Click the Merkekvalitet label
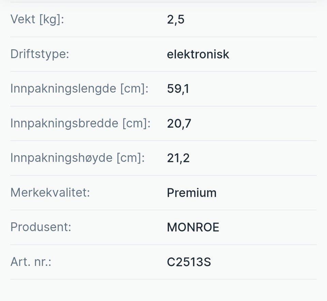The image size is (327, 301). coord(50,193)
